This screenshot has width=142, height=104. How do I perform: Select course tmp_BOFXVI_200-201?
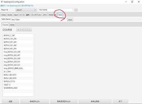coord(18,62)
